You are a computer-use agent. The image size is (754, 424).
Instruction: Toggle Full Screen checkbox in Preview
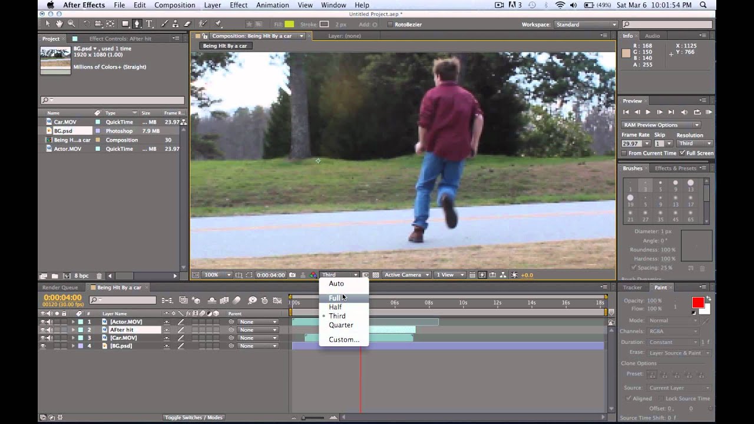[x=682, y=153]
